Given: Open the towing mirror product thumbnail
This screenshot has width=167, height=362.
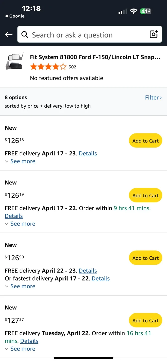Looking at the screenshot, I should coord(15,61).
